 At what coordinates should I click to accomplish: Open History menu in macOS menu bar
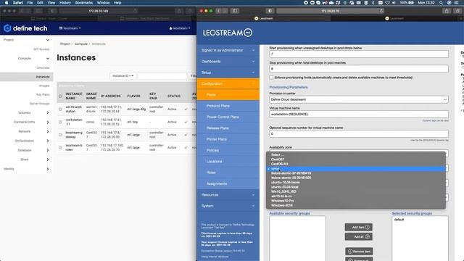[65, 3]
